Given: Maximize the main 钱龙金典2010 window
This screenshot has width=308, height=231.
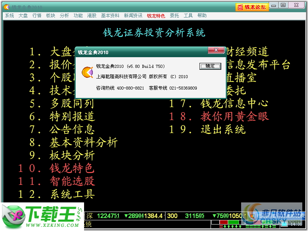Looking at the screenshot, I should tap(283, 5).
